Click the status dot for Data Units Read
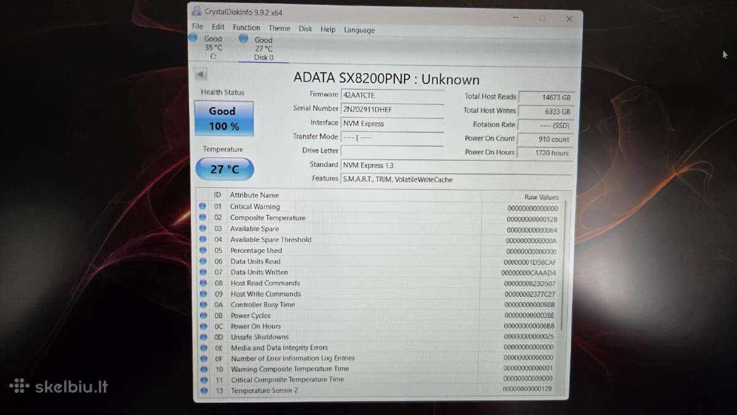This screenshot has height=415, width=737. [203, 261]
